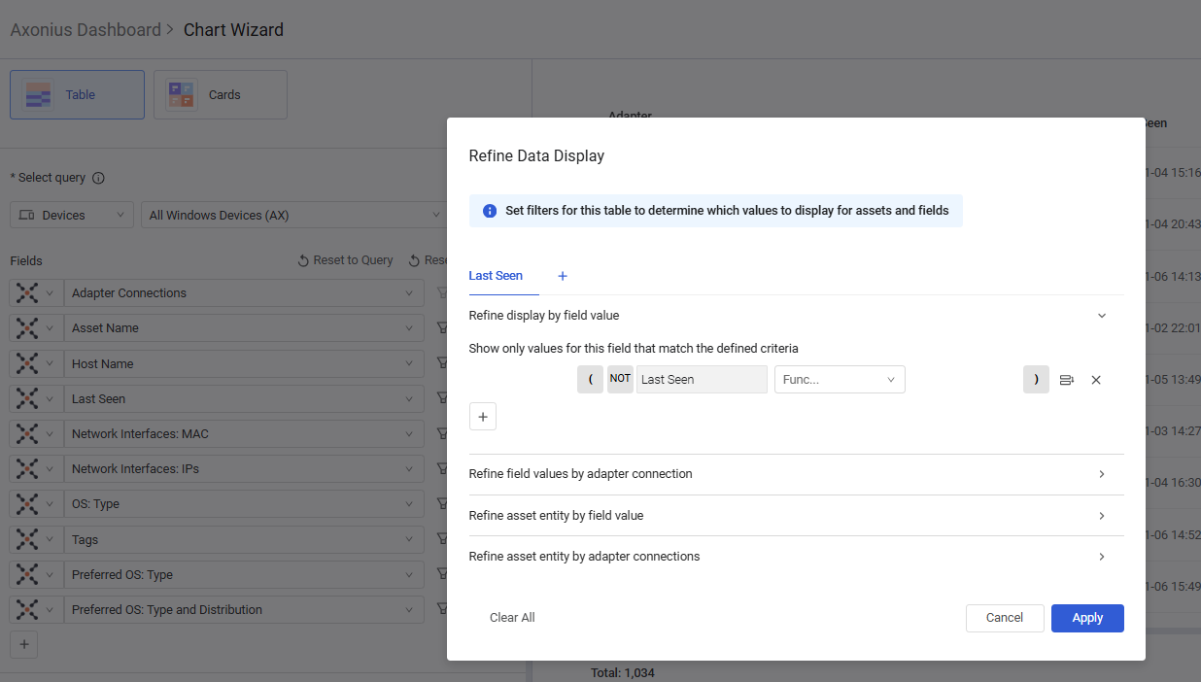Click adapter icon beside Asset Name field

click(27, 328)
